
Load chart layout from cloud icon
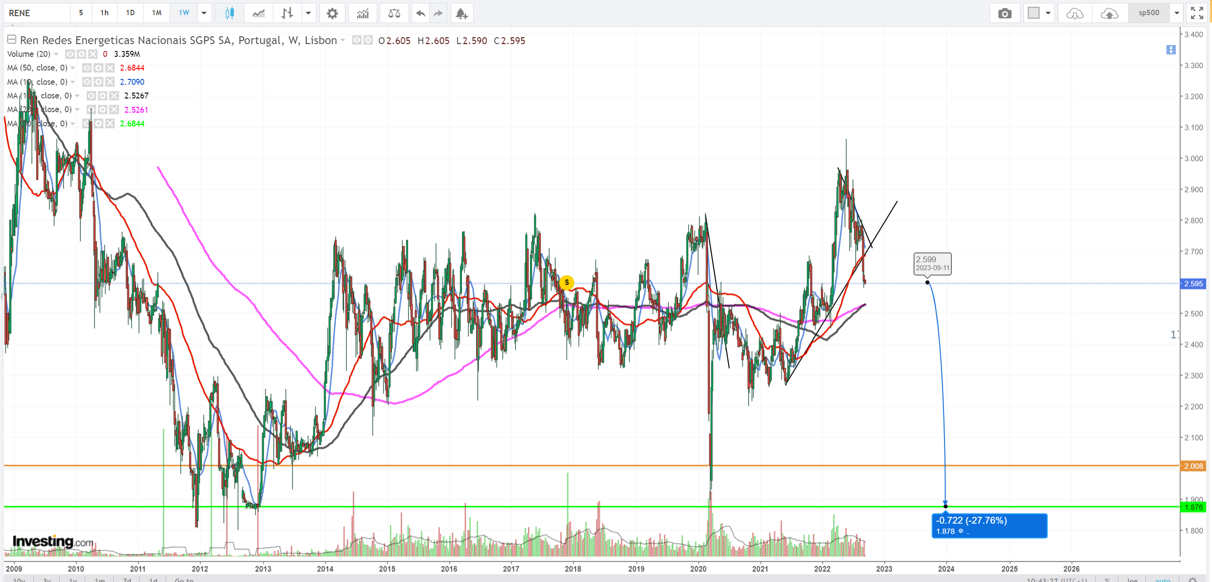coord(1074,13)
